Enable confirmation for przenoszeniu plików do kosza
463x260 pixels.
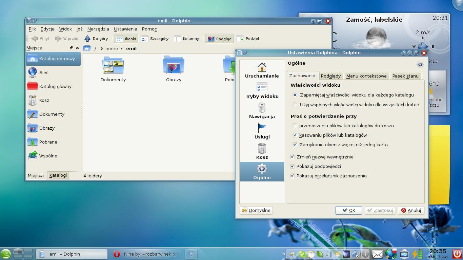tap(295, 126)
